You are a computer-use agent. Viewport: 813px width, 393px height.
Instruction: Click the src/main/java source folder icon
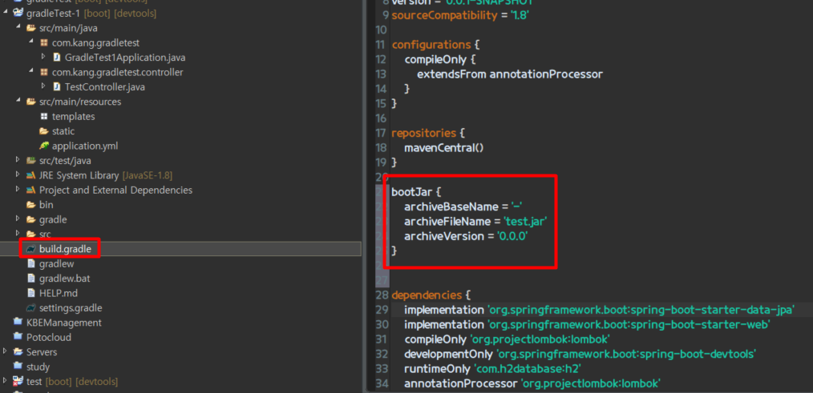click(x=31, y=28)
